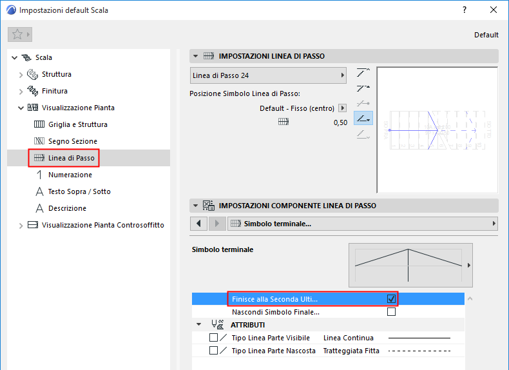Select the first walking line symbol icon
The image size is (509, 370).
point(363,72)
